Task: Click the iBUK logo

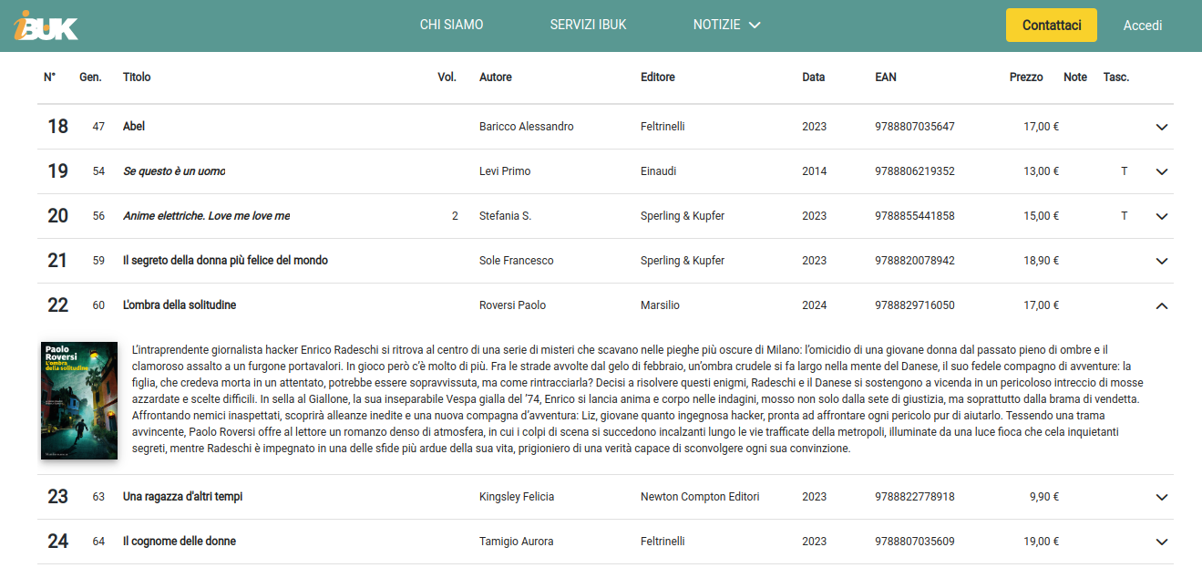Action: click(46, 26)
